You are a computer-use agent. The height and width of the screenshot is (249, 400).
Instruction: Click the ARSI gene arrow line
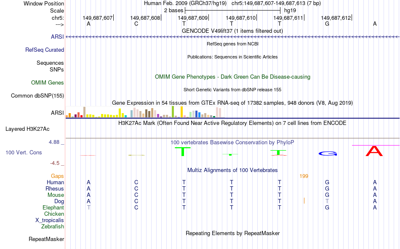pyautogui.click(x=232, y=37)
